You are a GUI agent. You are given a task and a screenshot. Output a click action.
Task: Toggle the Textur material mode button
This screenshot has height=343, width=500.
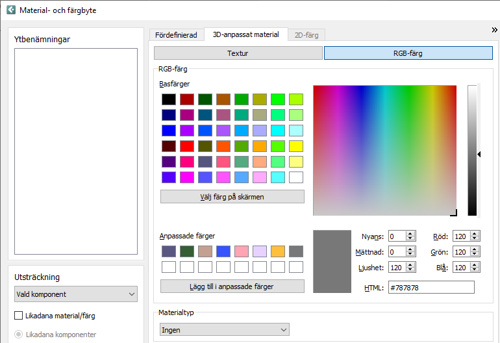point(238,53)
